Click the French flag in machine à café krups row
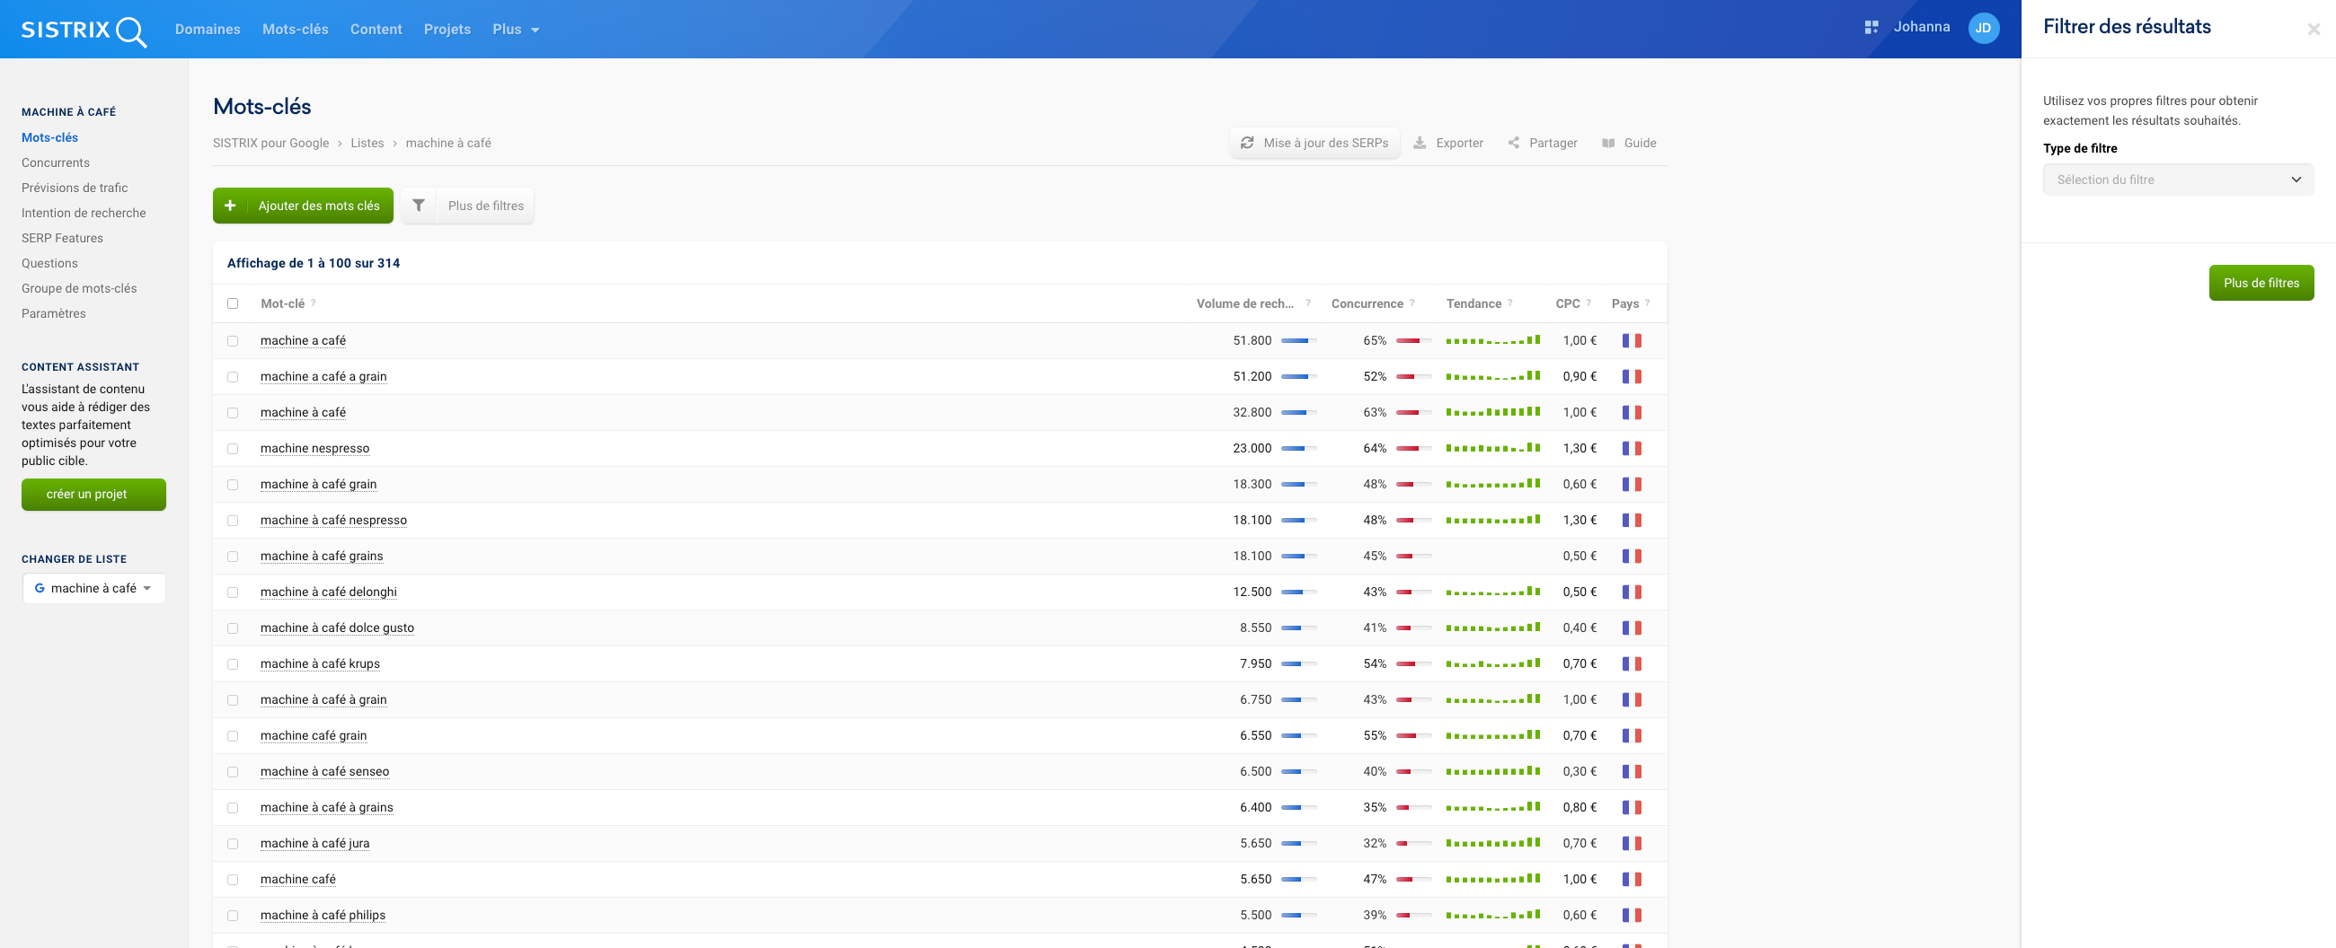Screen dimensions: 2336x948 [x=1632, y=664]
